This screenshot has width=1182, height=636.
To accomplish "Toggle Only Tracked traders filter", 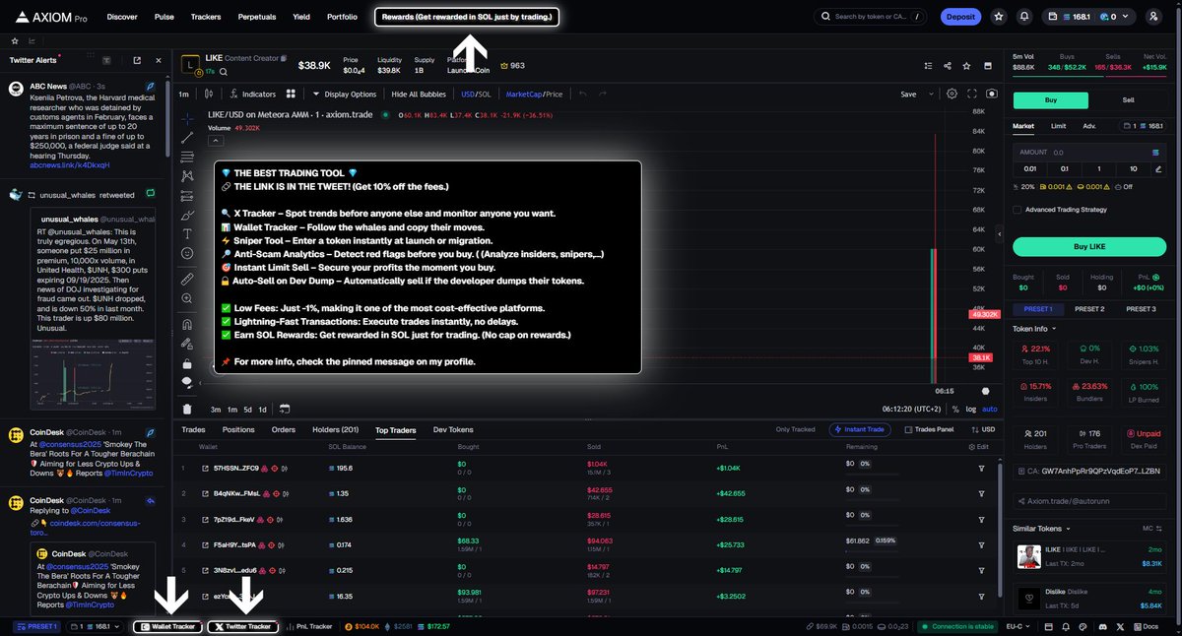I will pos(795,430).
